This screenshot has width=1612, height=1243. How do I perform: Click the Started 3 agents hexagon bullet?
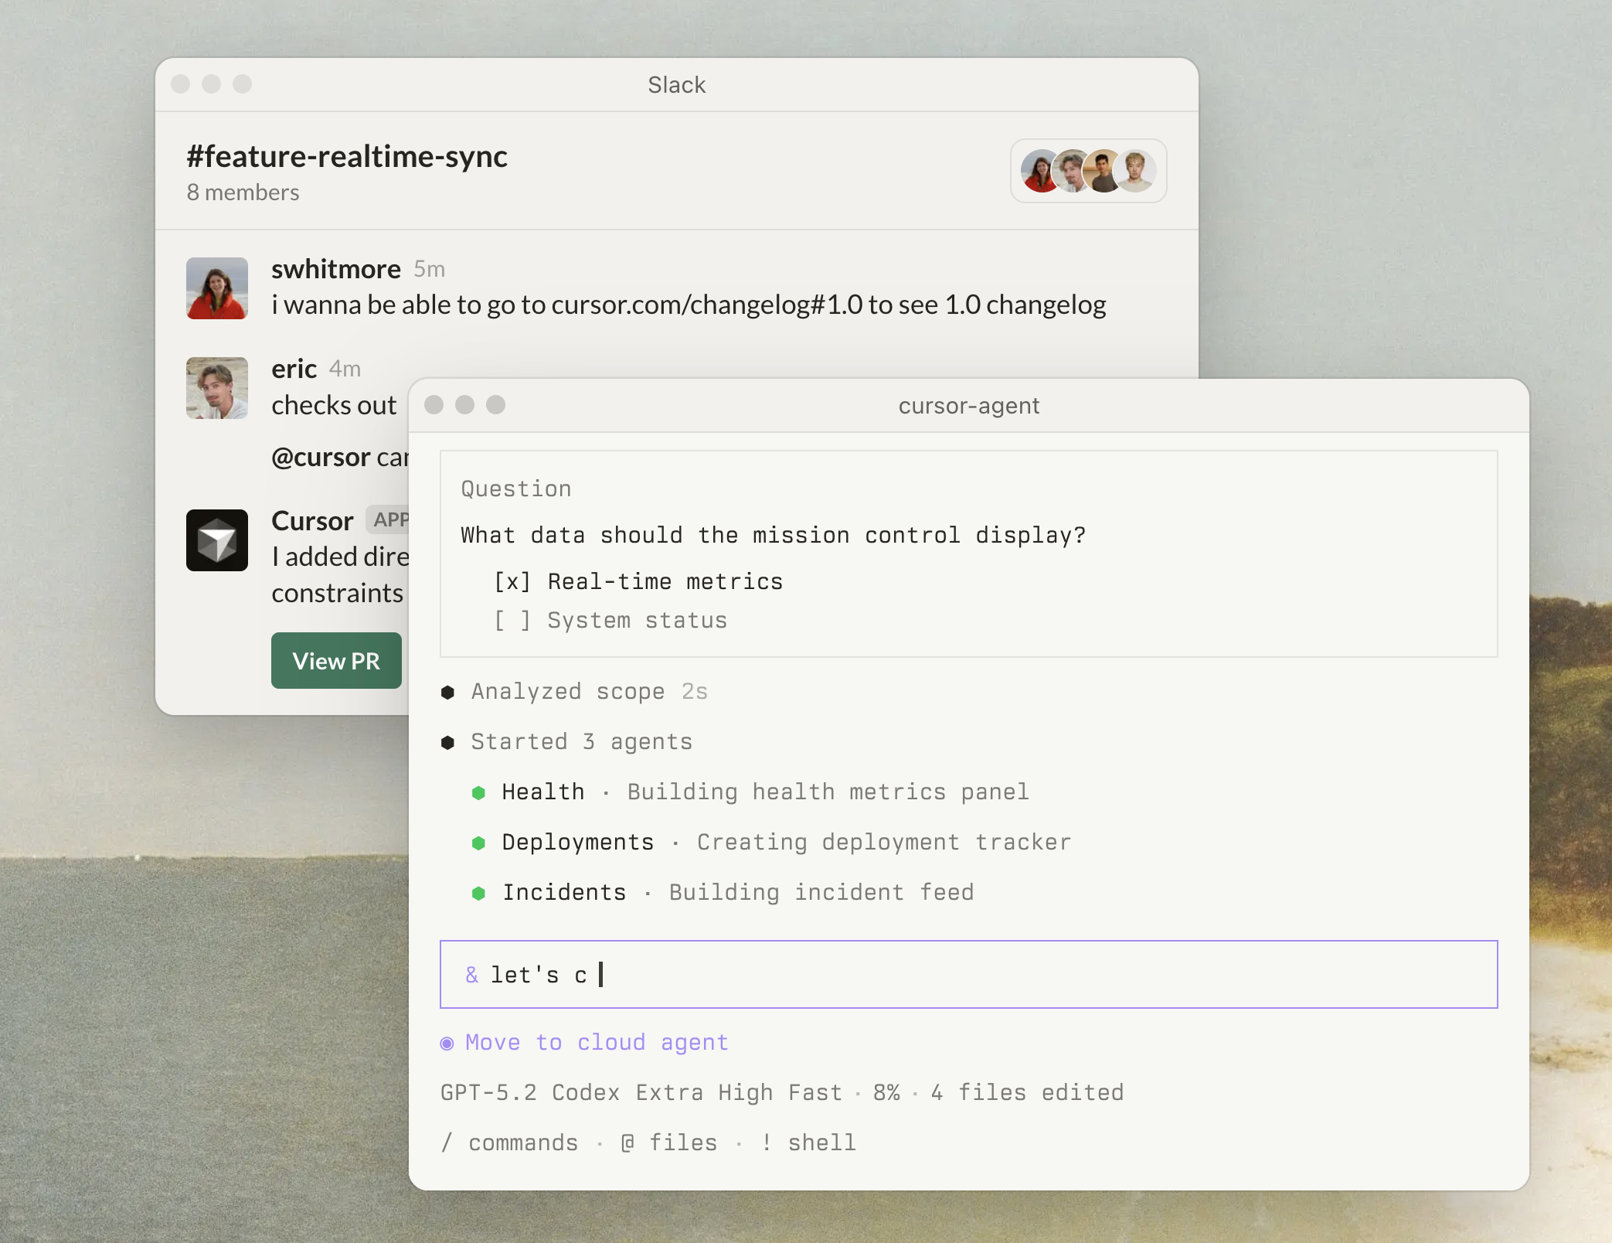(447, 742)
